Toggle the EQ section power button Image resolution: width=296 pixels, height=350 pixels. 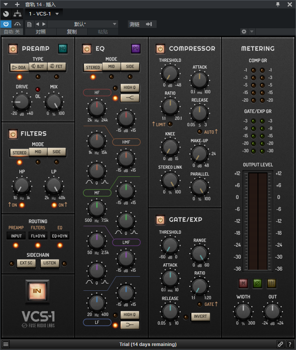pos(87,49)
